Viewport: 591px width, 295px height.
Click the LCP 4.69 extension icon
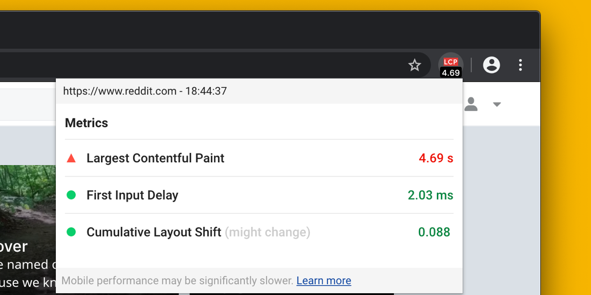[451, 66]
